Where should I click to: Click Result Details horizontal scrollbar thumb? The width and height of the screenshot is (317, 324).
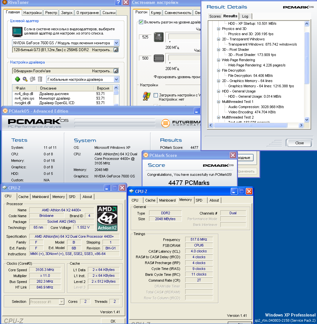[x=251, y=125]
